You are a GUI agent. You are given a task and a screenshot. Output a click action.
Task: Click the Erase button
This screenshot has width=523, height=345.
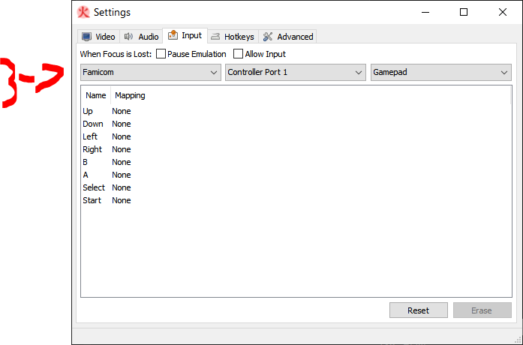[482, 310]
